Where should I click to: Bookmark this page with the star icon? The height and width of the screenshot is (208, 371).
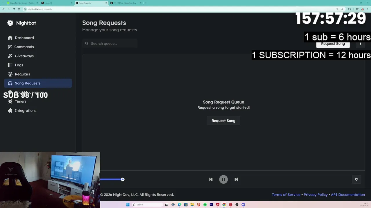[x=342, y=9]
